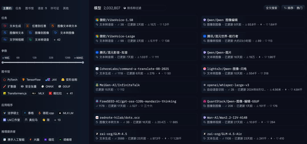Focus the 按名称过滤 filter field

click(144, 8)
